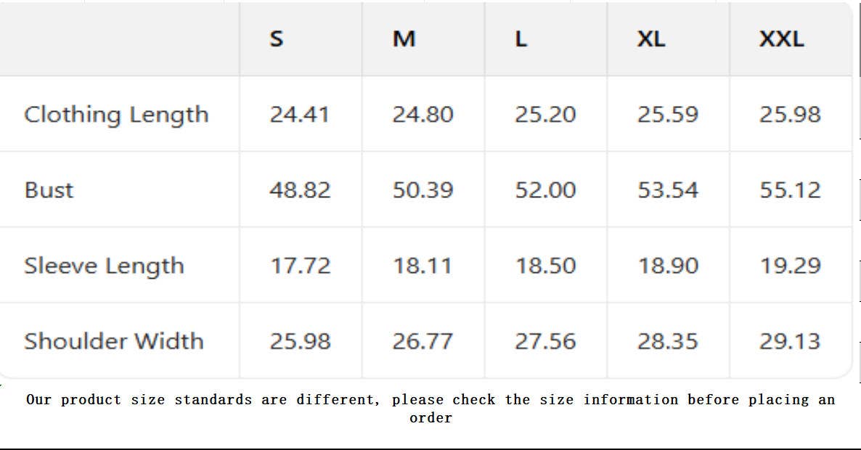Click the S size column header

pos(277,38)
